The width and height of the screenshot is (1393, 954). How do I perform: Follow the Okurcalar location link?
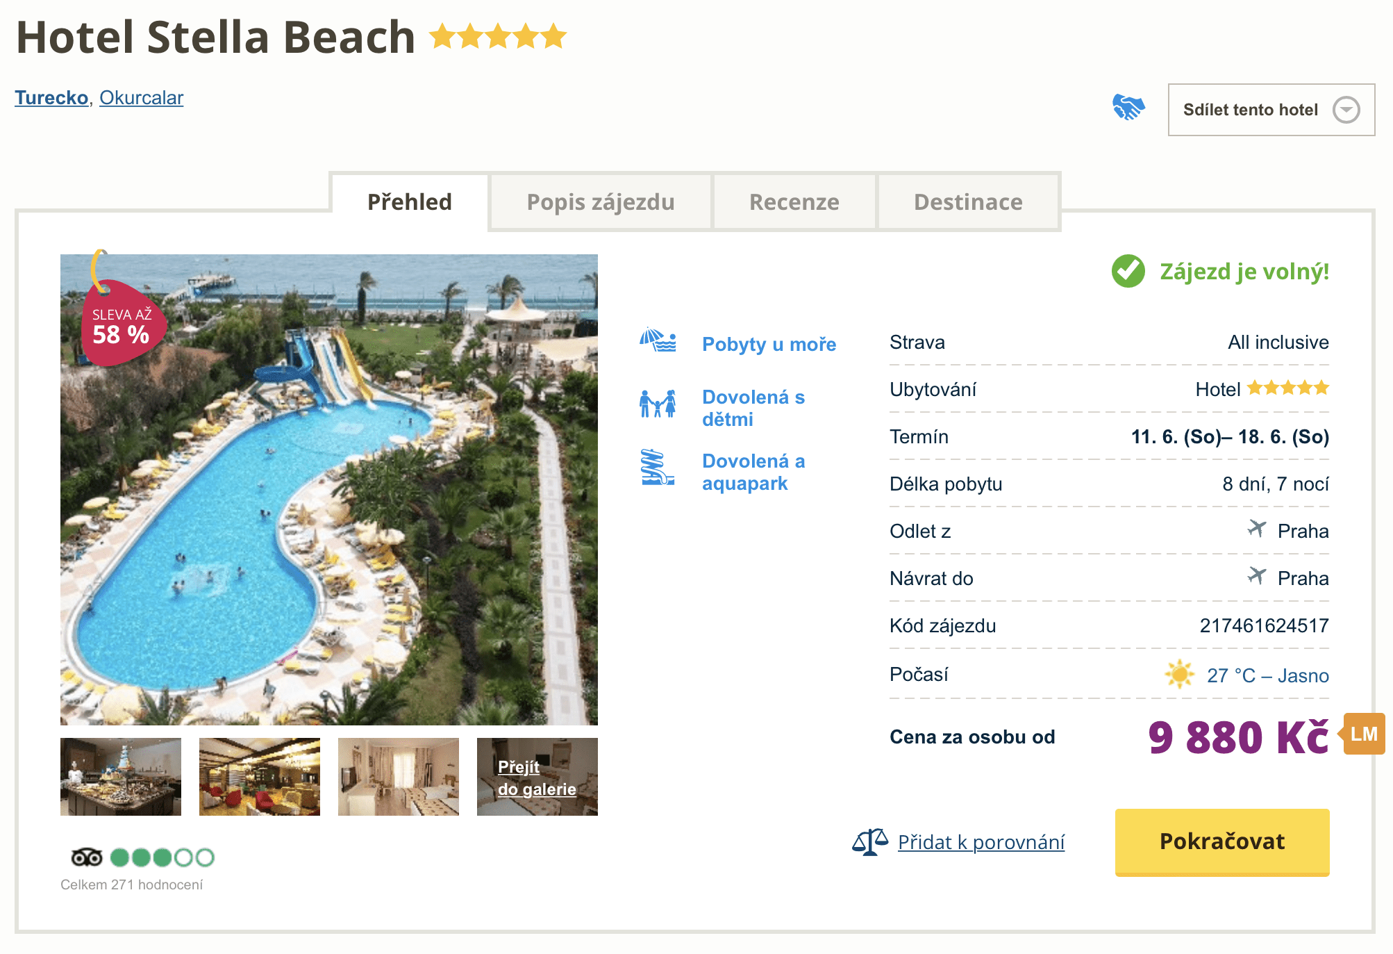[x=142, y=98]
